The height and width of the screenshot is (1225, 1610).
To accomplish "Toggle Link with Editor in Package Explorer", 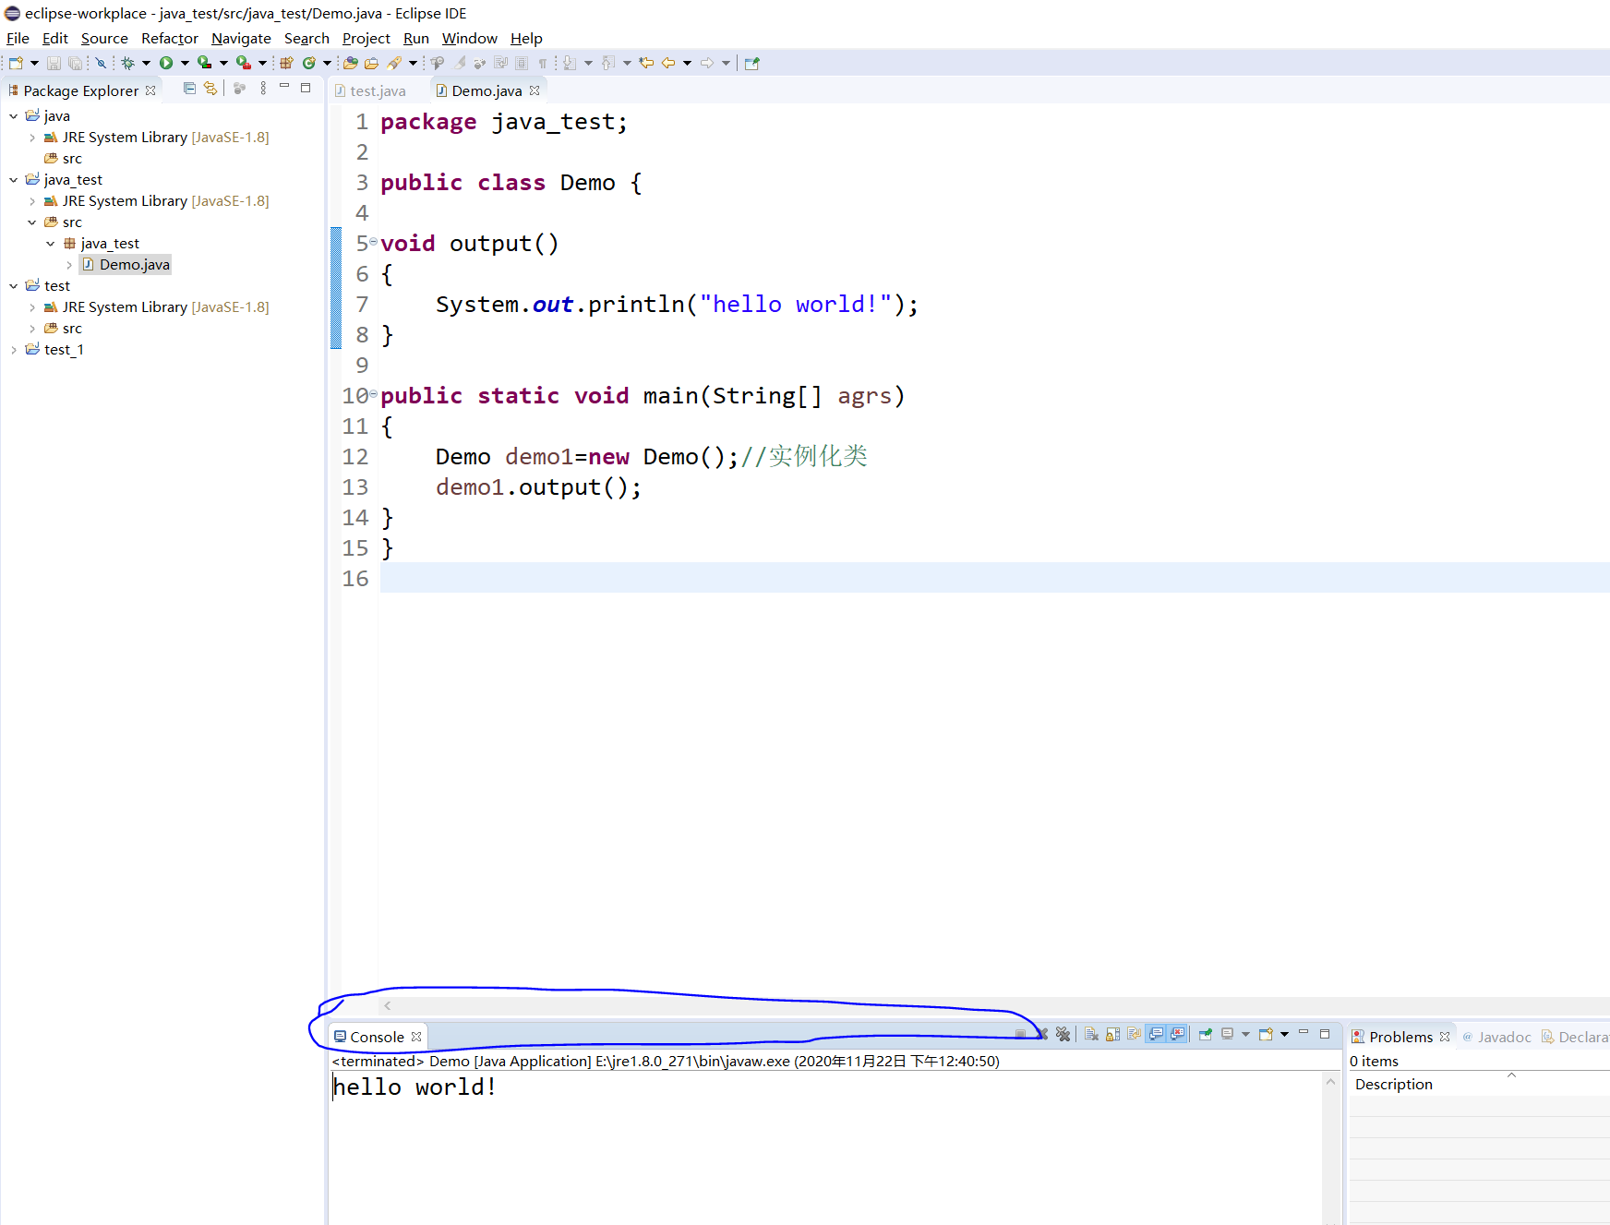I will tap(210, 89).
